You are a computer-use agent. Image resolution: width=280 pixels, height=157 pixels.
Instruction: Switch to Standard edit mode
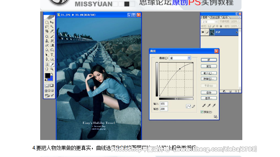pos(47,85)
